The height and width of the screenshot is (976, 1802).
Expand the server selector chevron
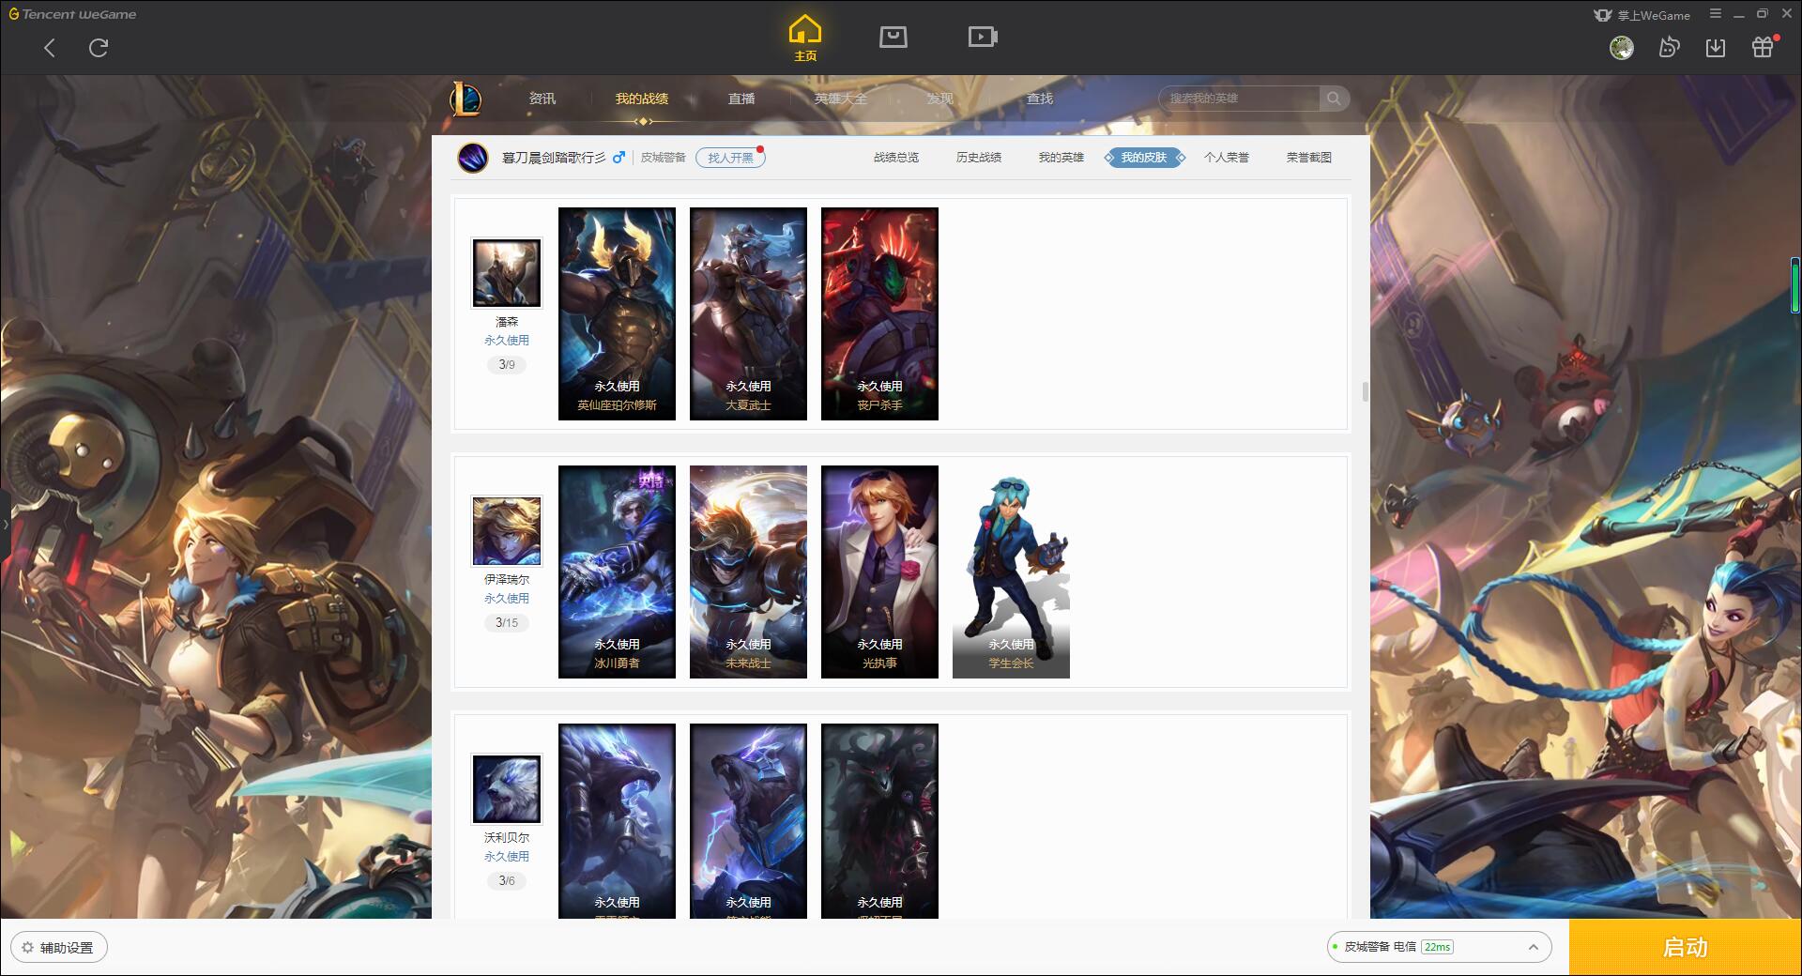[x=1534, y=947]
